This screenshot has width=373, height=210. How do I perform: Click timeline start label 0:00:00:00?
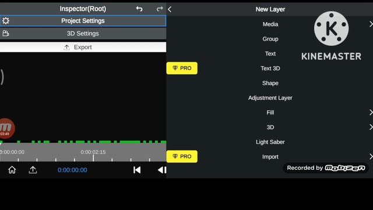click(x=12, y=152)
